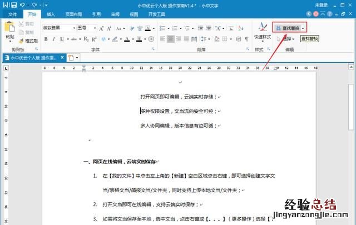Image resolution: width=356 pixels, height=225 pixels.
Task: Switch to the Page Layout (页面布局) tab
Action: [x=73, y=14]
